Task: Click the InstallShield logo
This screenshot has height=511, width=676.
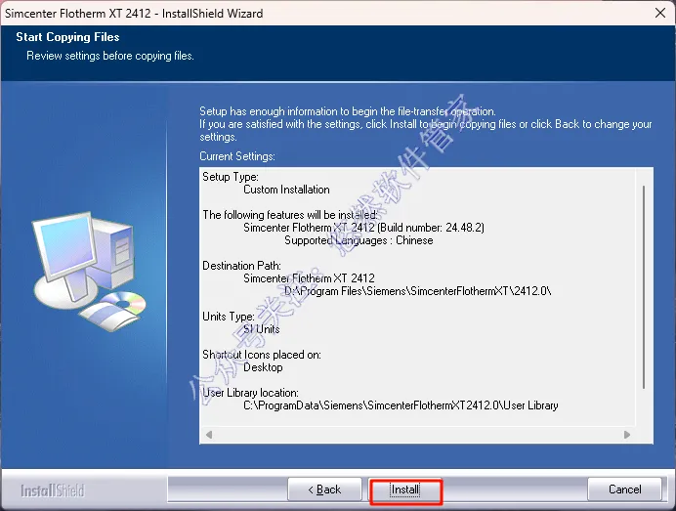Action: tap(53, 490)
